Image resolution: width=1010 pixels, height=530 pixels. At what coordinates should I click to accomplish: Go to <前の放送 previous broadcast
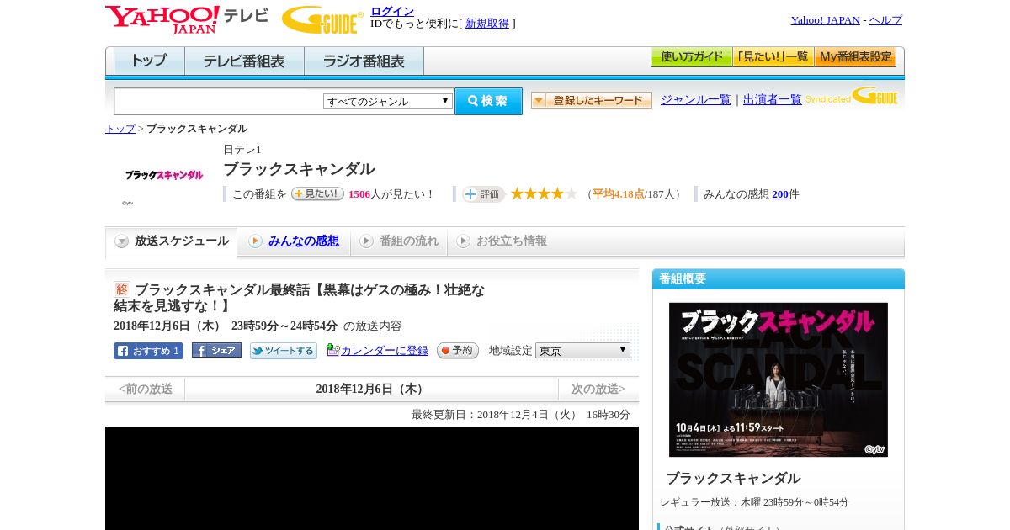[x=146, y=390]
